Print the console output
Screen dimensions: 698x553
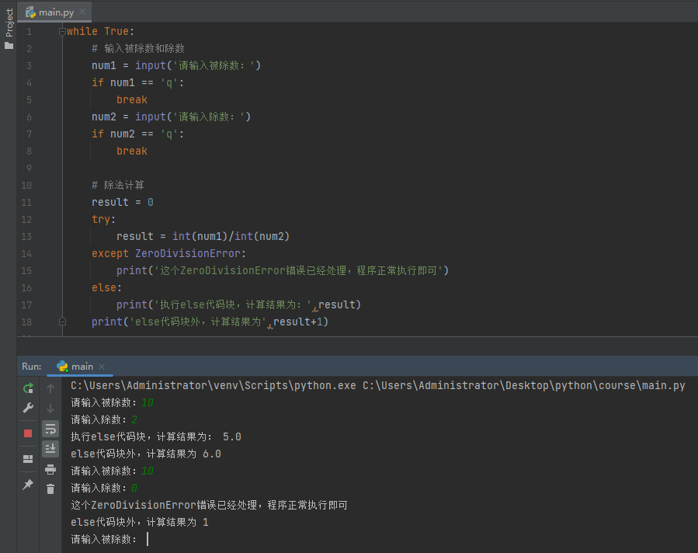tap(50, 469)
